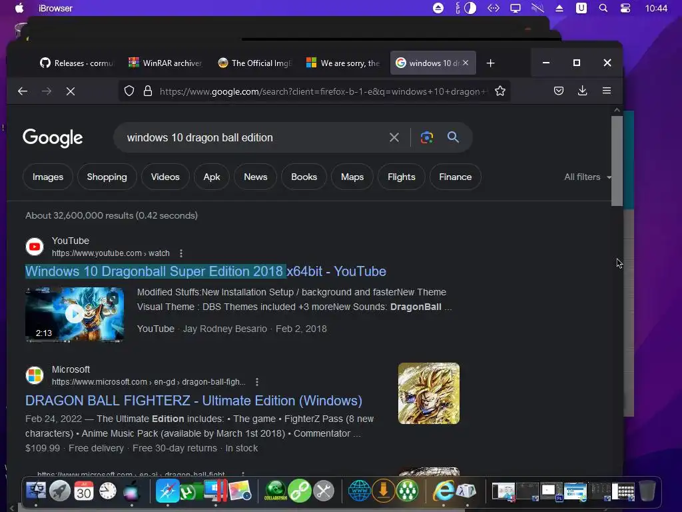Image resolution: width=682 pixels, height=512 pixels.
Task: Open Finder in the dock
Action: [36, 491]
